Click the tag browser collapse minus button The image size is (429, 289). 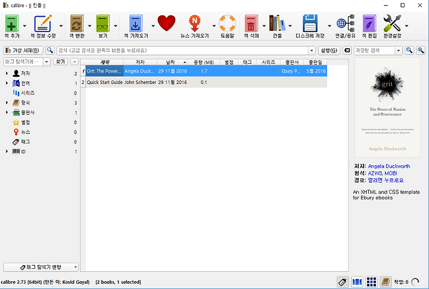pos(74,61)
